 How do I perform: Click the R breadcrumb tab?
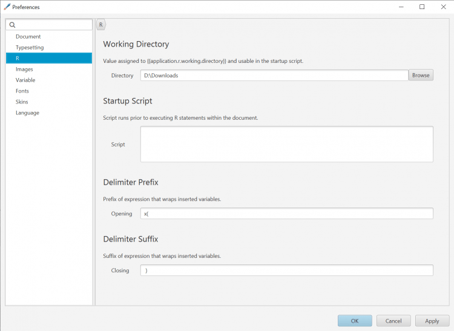click(x=100, y=25)
